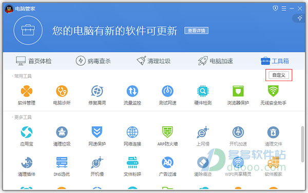Click 查看详情 view details button
Image resolution: width=308 pixels, height=193 pixels.
coord(196,31)
